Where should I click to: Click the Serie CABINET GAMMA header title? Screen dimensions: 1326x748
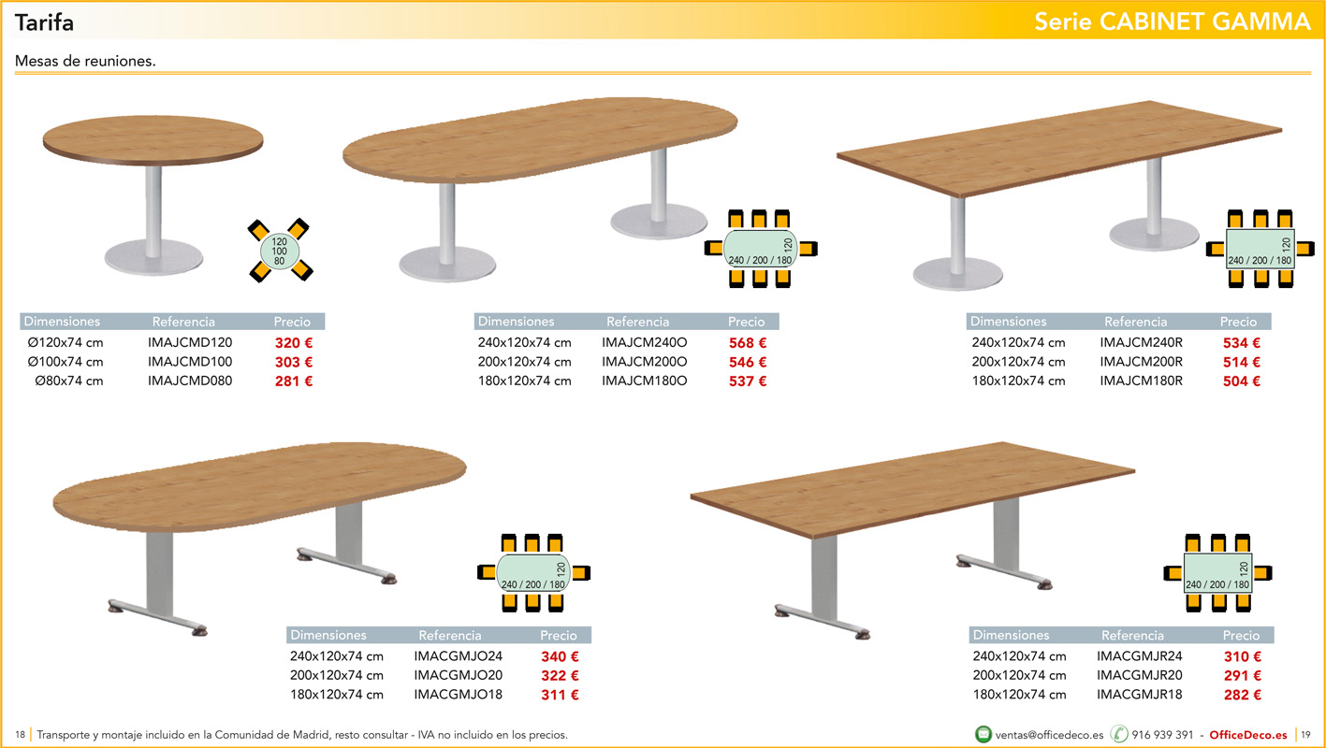click(1172, 22)
